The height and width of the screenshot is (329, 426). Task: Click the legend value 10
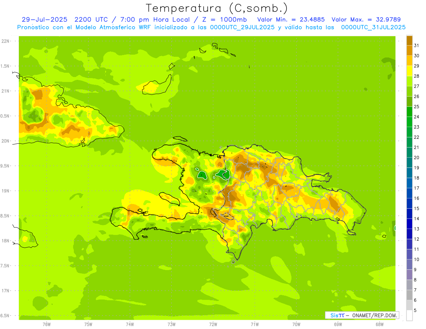(416, 259)
